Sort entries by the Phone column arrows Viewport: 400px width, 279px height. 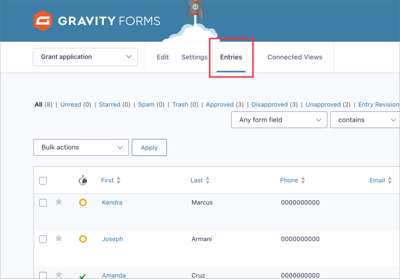[x=303, y=180]
